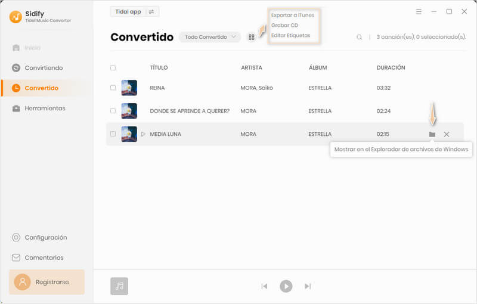Check the REINA song checkbox
This screenshot has height=304, width=477.
pyautogui.click(x=113, y=88)
